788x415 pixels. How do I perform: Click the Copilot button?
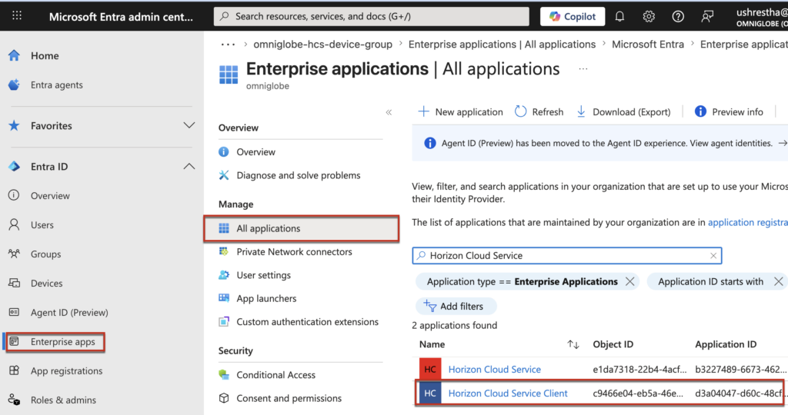[573, 16]
